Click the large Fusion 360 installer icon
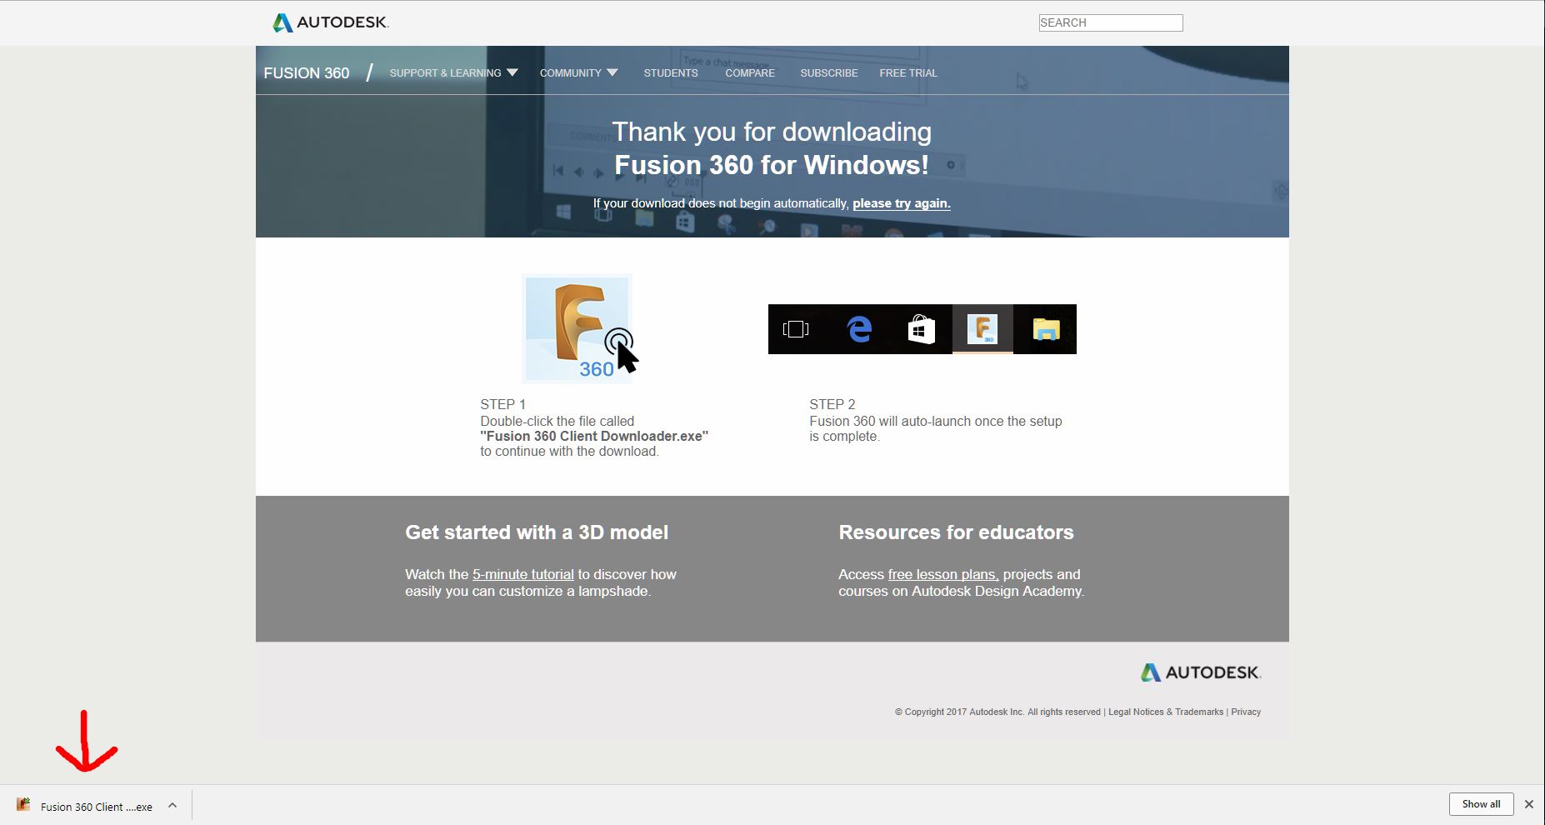Image resolution: width=1545 pixels, height=825 pixels. click(x=577, y=329)
